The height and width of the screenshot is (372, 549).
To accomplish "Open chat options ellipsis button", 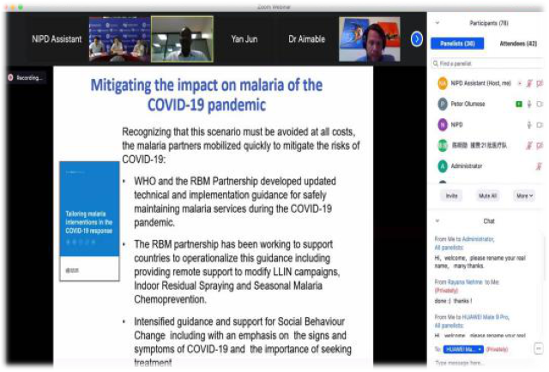I will pyautogui.click(x=539, y=349).
